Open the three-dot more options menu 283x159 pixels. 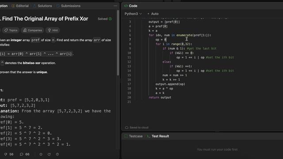click(115, 6)
